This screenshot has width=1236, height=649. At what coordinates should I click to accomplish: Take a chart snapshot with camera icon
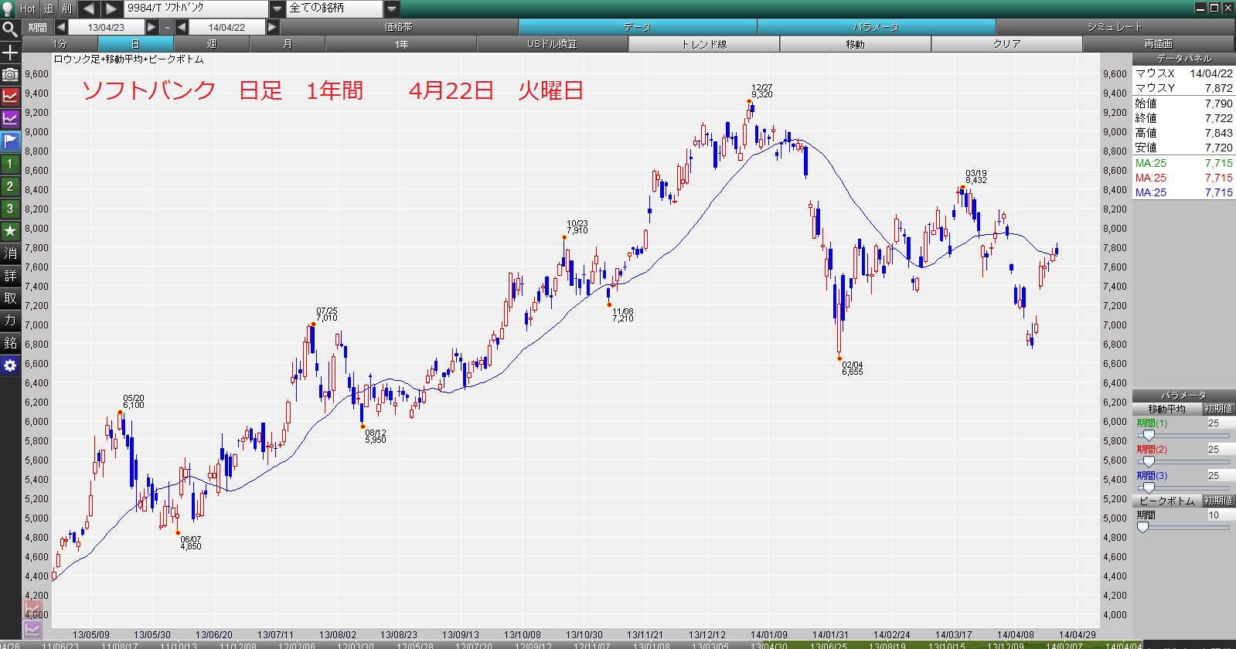[x=10, y=75]
